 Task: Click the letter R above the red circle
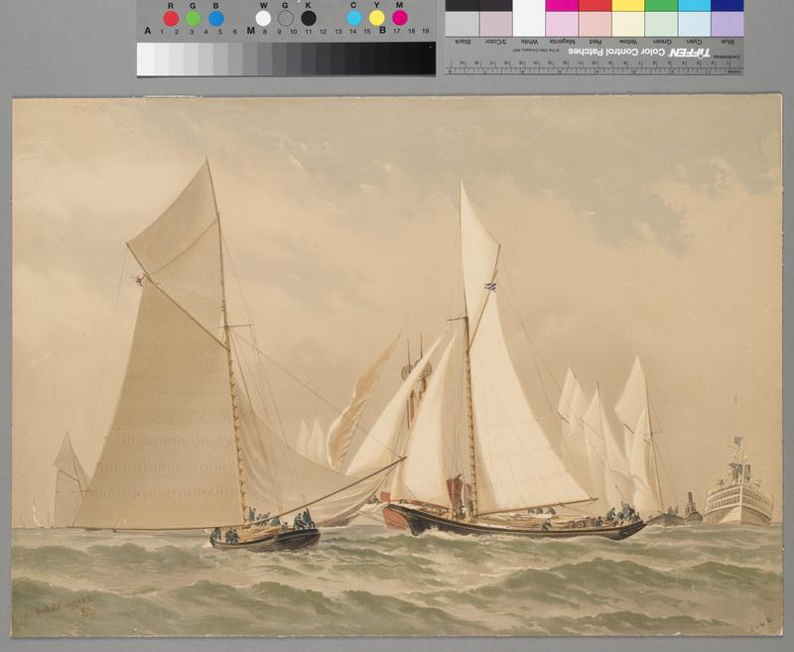point(171,6)
